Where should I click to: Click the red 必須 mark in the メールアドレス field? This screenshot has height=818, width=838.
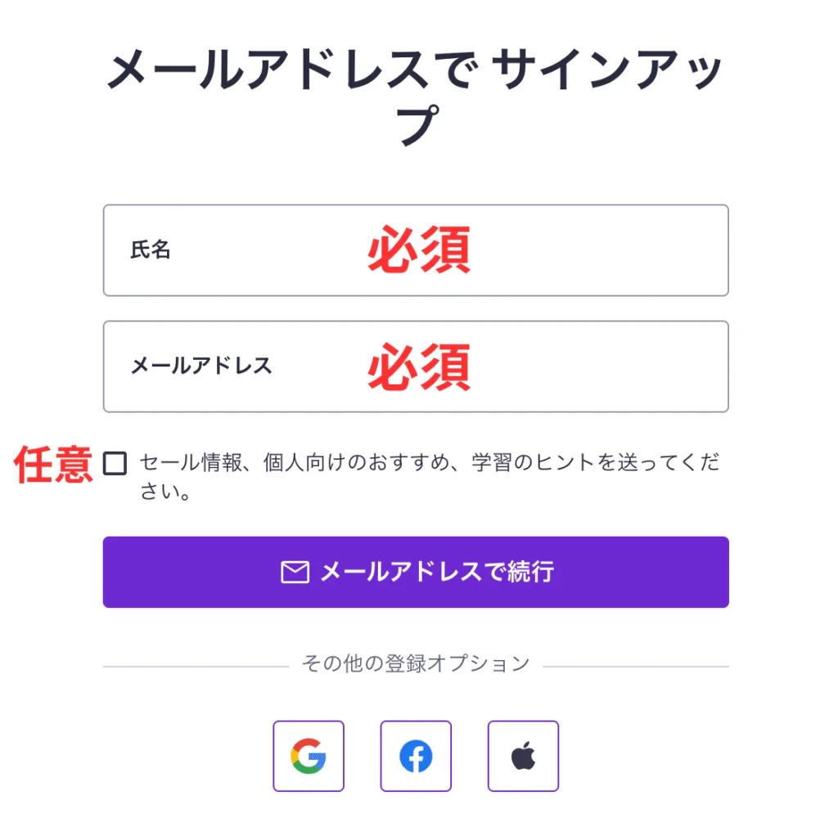(x=418, y=366)
